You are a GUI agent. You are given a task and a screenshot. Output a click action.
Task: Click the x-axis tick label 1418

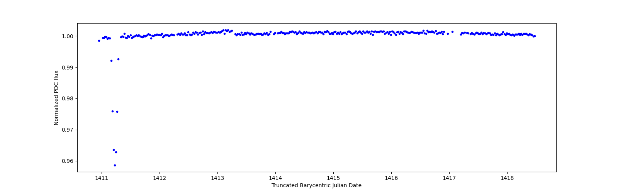(x=507, y=178)
